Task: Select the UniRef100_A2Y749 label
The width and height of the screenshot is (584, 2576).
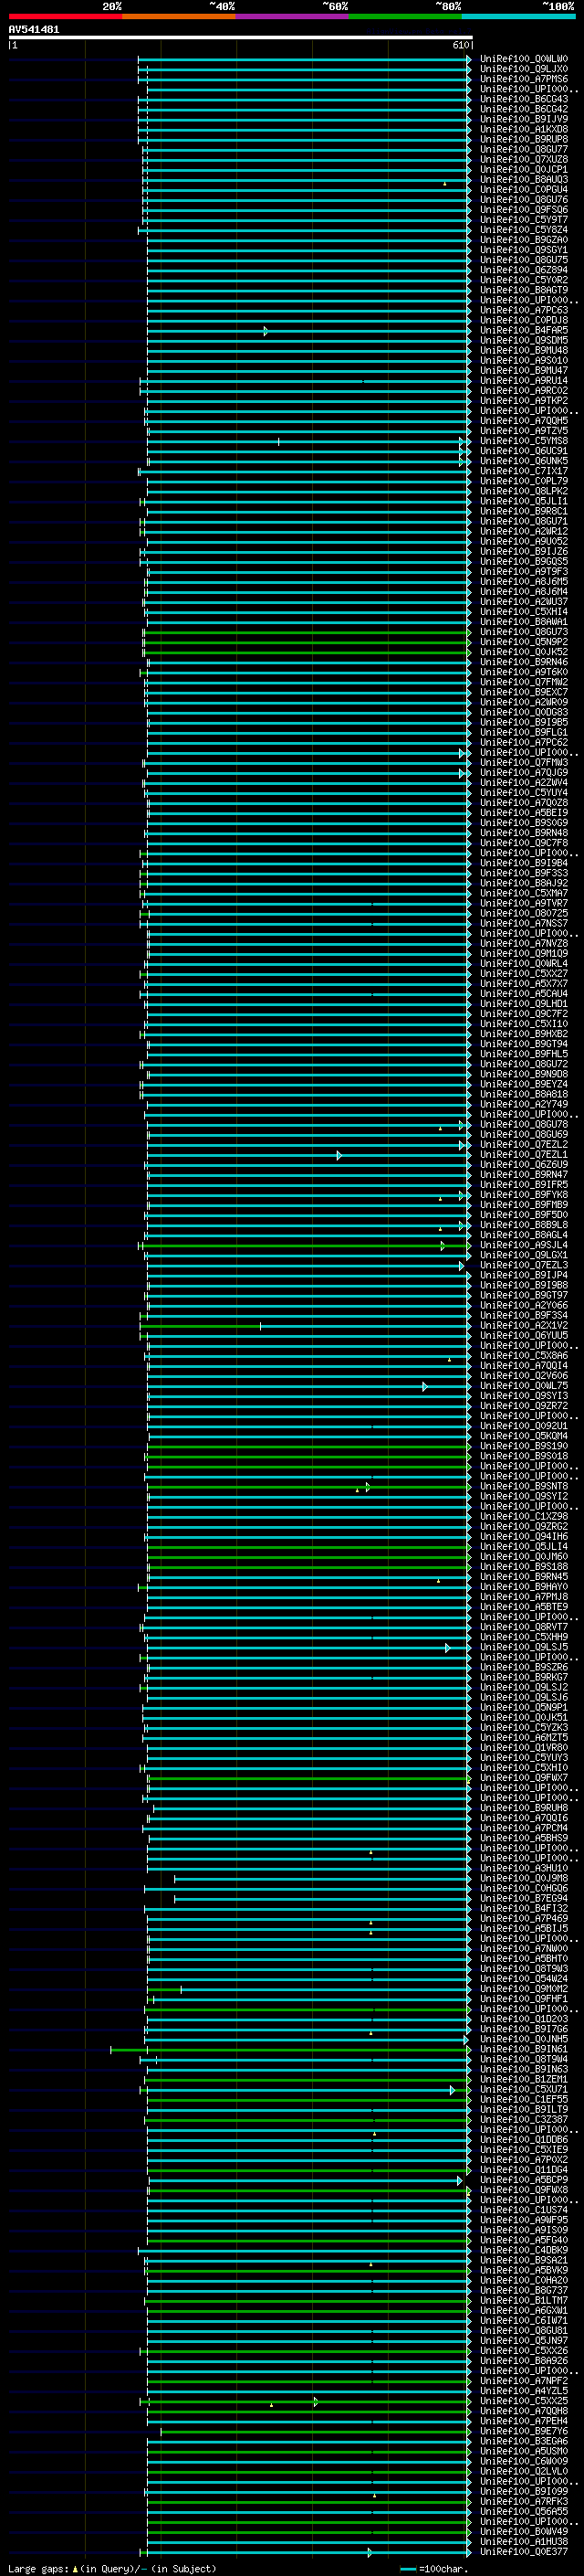Action: point(524,1105)
